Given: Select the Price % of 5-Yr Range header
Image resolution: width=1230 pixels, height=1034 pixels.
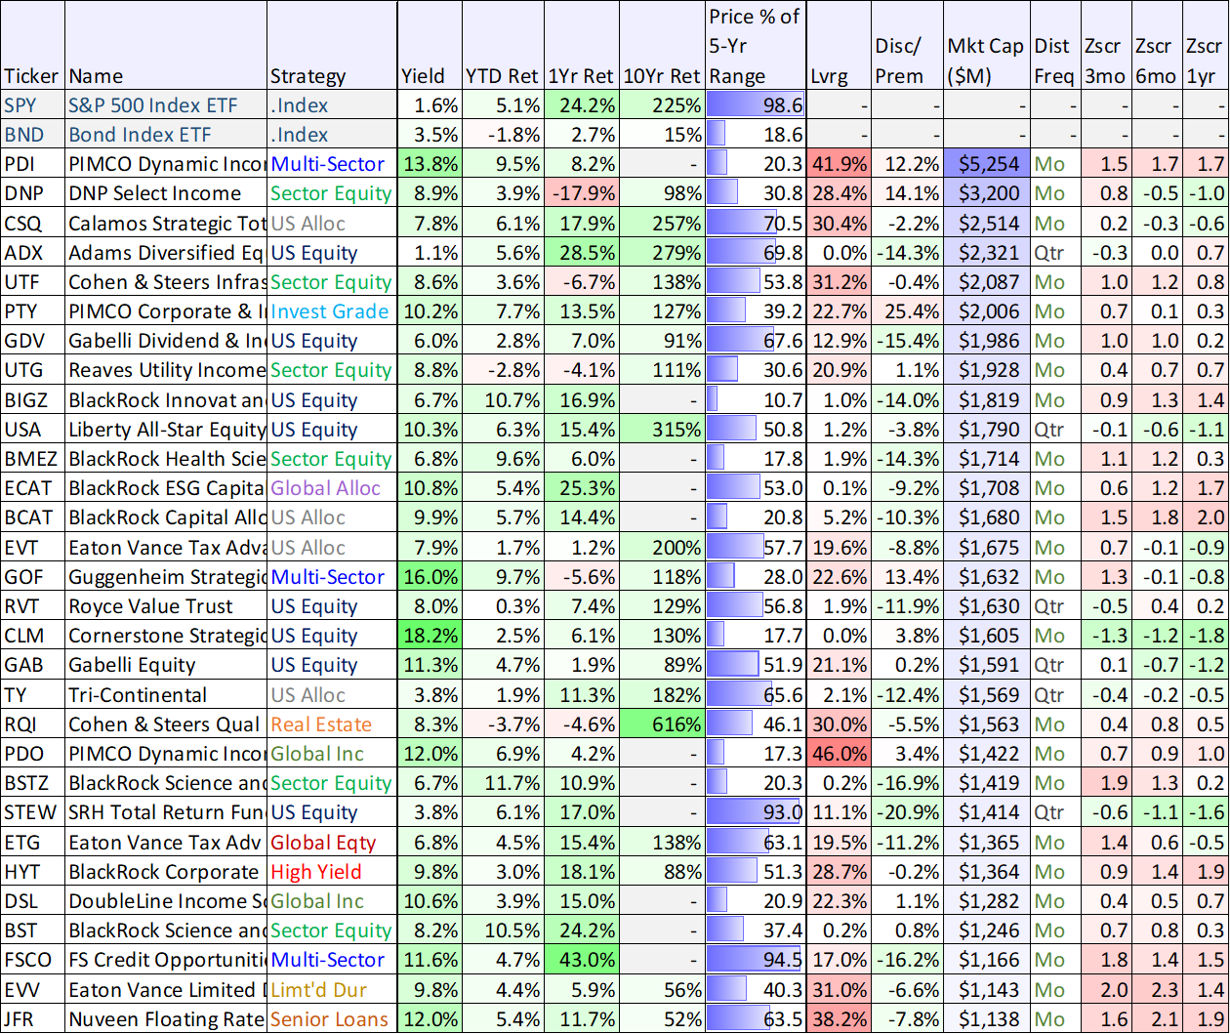Looking at the screenshot, I should 756,46.
